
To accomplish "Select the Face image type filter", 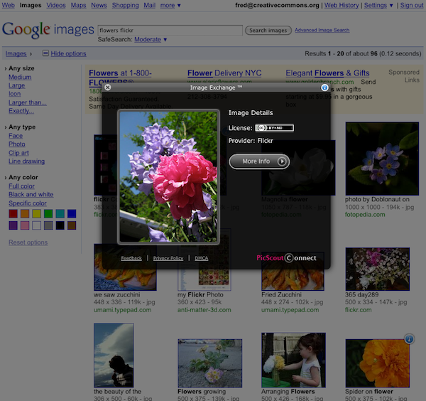I will click(x=16, y=136).
